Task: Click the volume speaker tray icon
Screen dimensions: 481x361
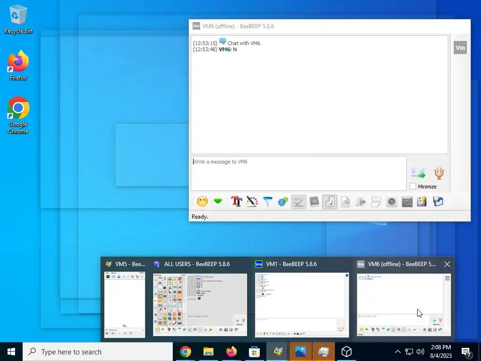Action: (420, 352)
